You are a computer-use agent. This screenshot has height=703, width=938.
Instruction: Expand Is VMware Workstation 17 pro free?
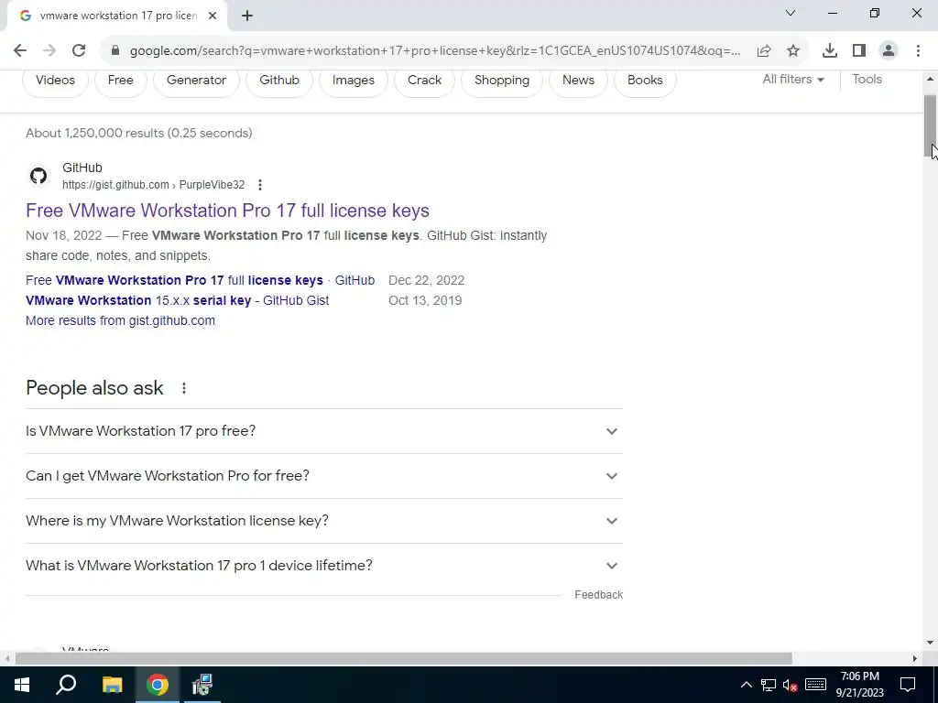point(323,431)
